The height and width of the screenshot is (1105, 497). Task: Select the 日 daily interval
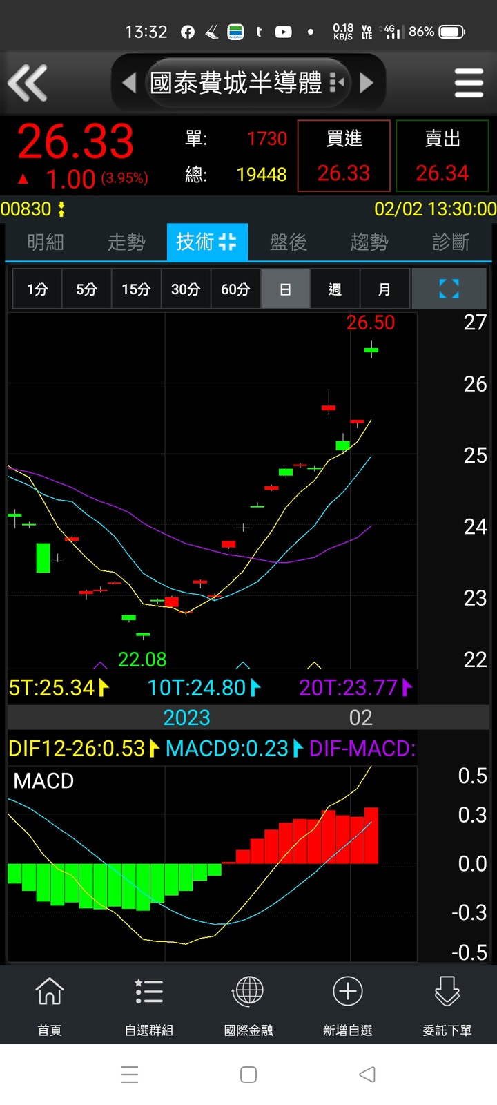tap(285, 289)
